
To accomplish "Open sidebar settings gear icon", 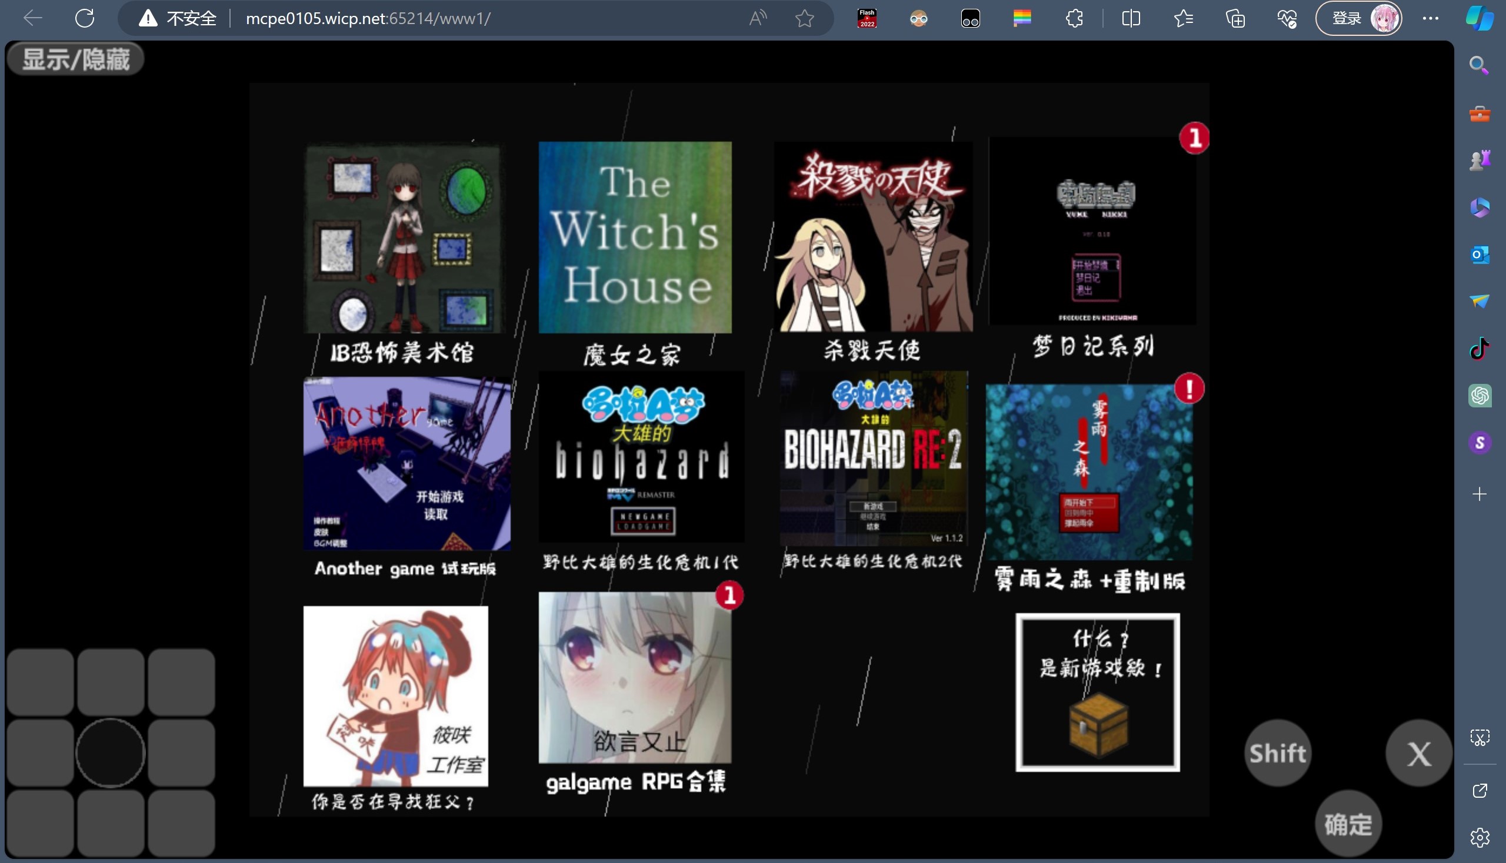I will point(1480,837).
